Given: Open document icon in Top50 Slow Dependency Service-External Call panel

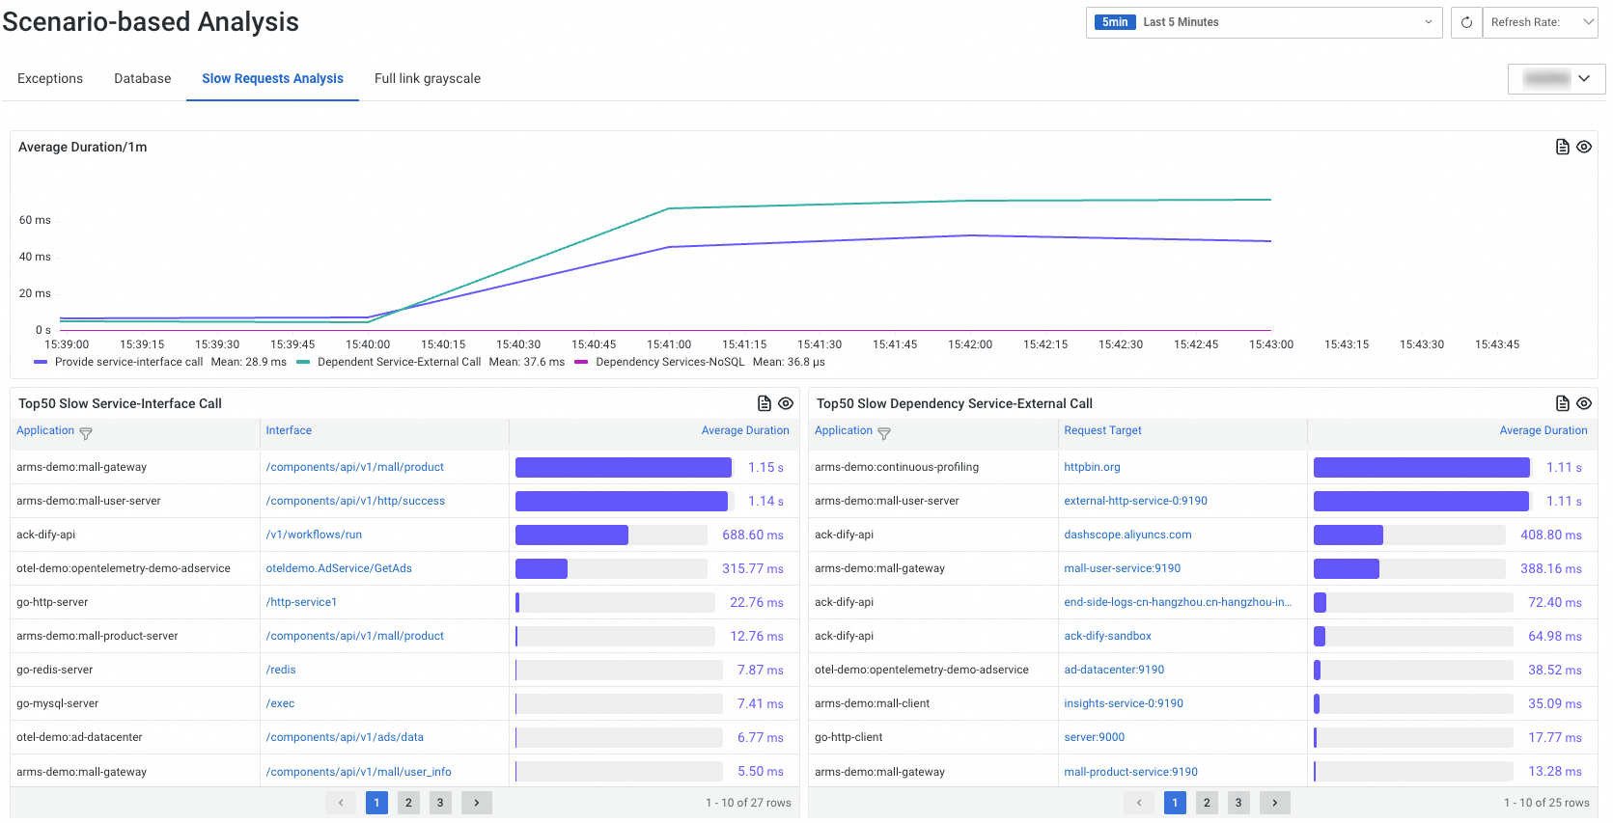Looking at the screenshot, I should coord(1562,403).
